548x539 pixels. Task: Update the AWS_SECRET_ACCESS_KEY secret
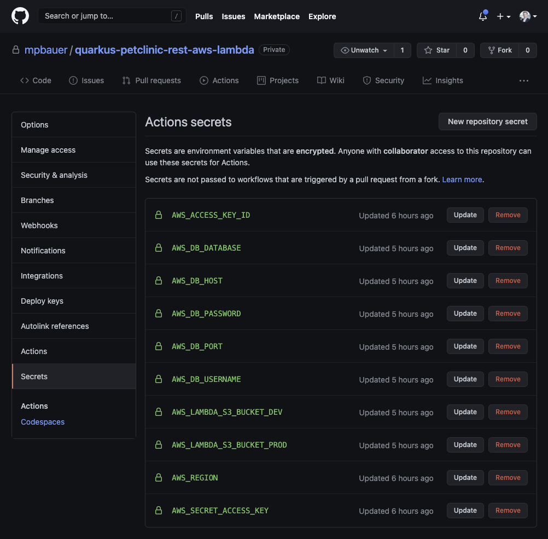465,511
